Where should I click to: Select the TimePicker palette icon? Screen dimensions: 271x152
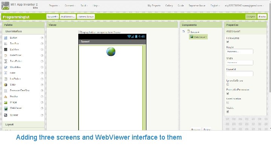tap(6, 61)
